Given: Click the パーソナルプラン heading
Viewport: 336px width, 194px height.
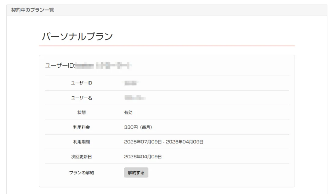Looking at the screenshot, I should [77, 36].
